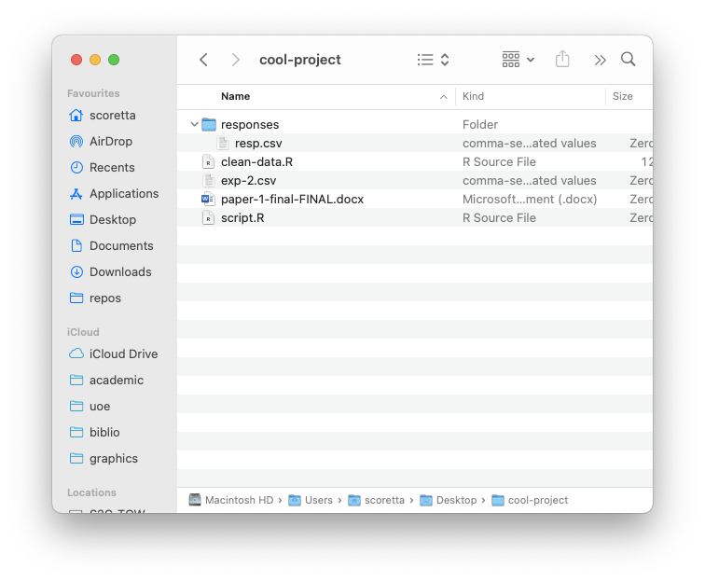Go to Downloads in the sidebar
705x582 pixels.
coord(119,272)
